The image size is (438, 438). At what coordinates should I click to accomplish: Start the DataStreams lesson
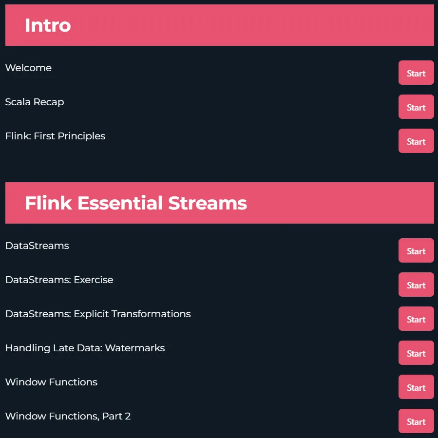pos(416,250)
